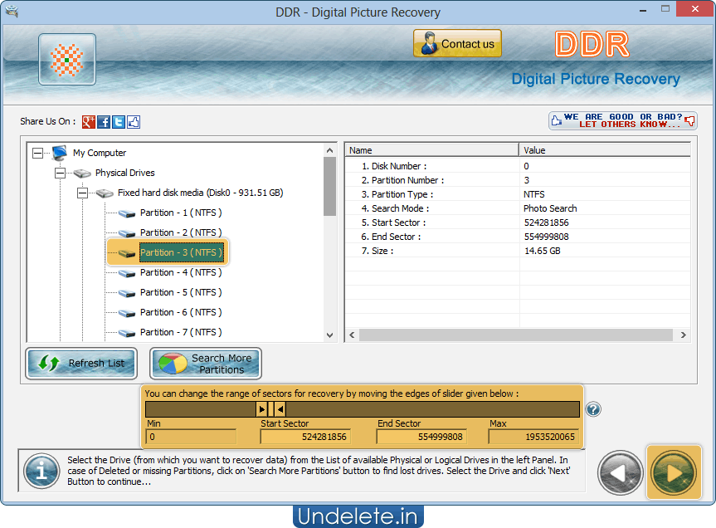
Task: Click details table scroll left arrow
Action: [352, 335]
